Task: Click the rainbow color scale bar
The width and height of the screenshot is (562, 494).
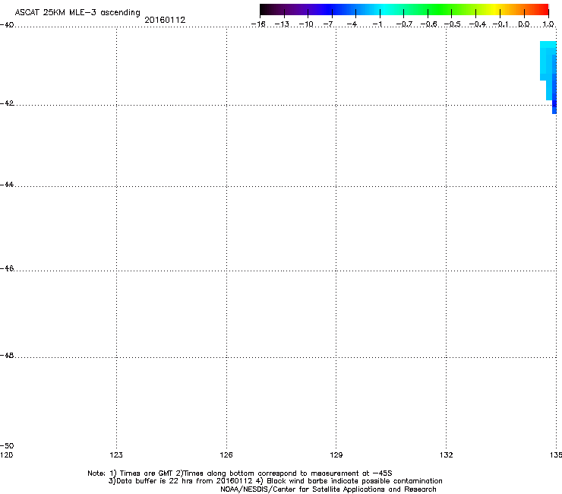Action: 404,9
